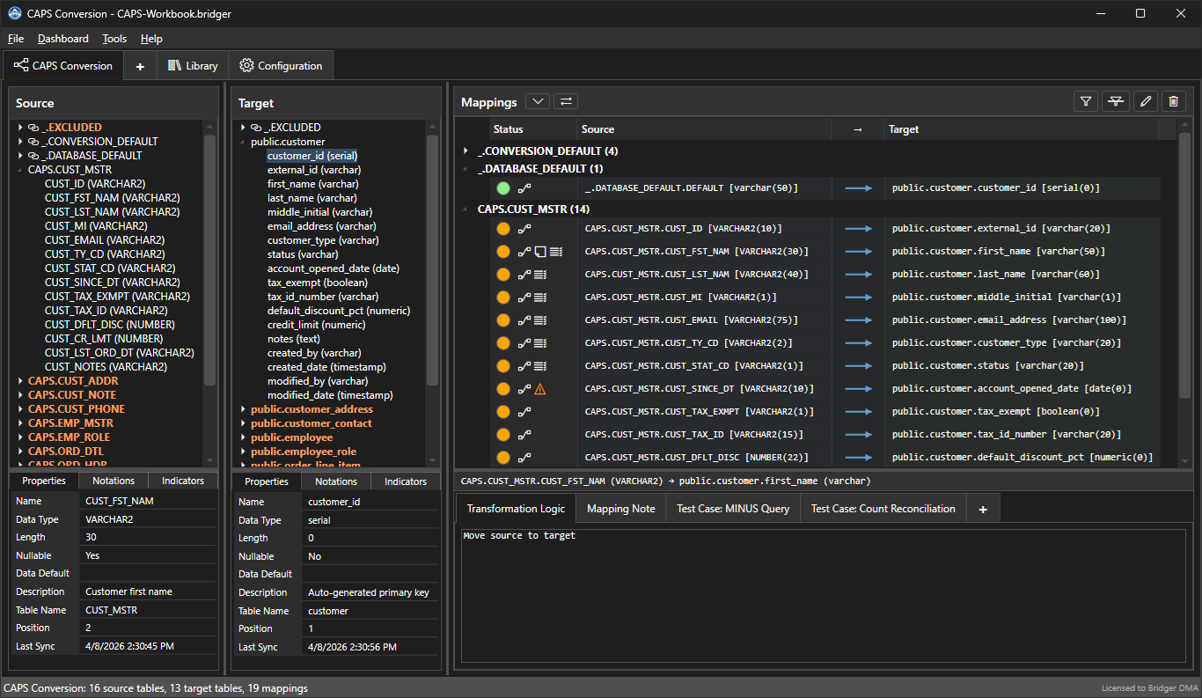This screenshot has height=698, width=1202.
Task: Open the Mappings view dropdown chevron
Action: tap(538, 101)
